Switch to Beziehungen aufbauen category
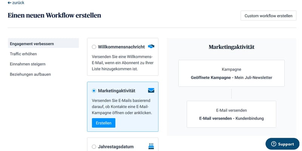 pyautogui.click(x=31, y=74)
